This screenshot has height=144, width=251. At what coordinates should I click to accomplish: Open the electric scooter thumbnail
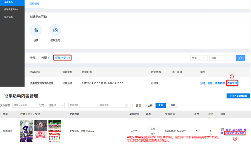(55, 125)
